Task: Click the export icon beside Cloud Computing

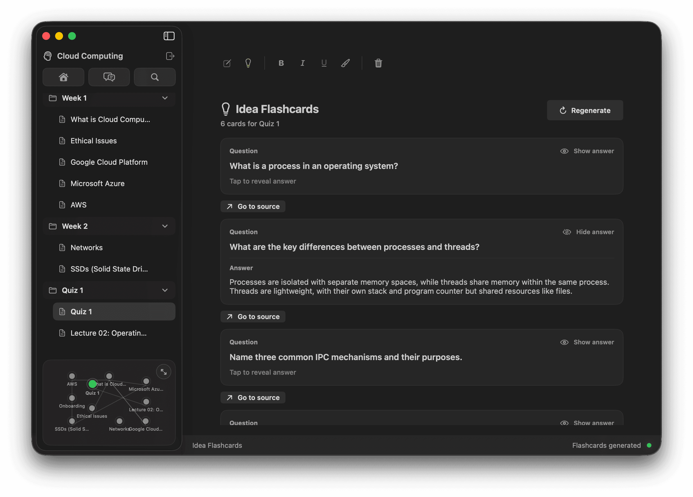Action: (x=170, y=56)
